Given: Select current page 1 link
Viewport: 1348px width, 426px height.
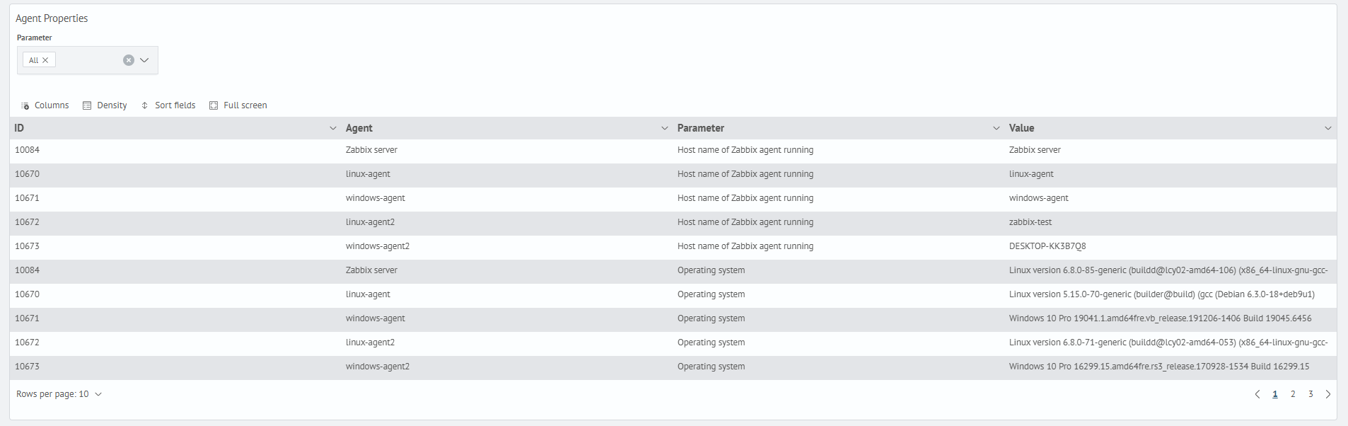Looking at the screenshot, I should (1275, 394).
